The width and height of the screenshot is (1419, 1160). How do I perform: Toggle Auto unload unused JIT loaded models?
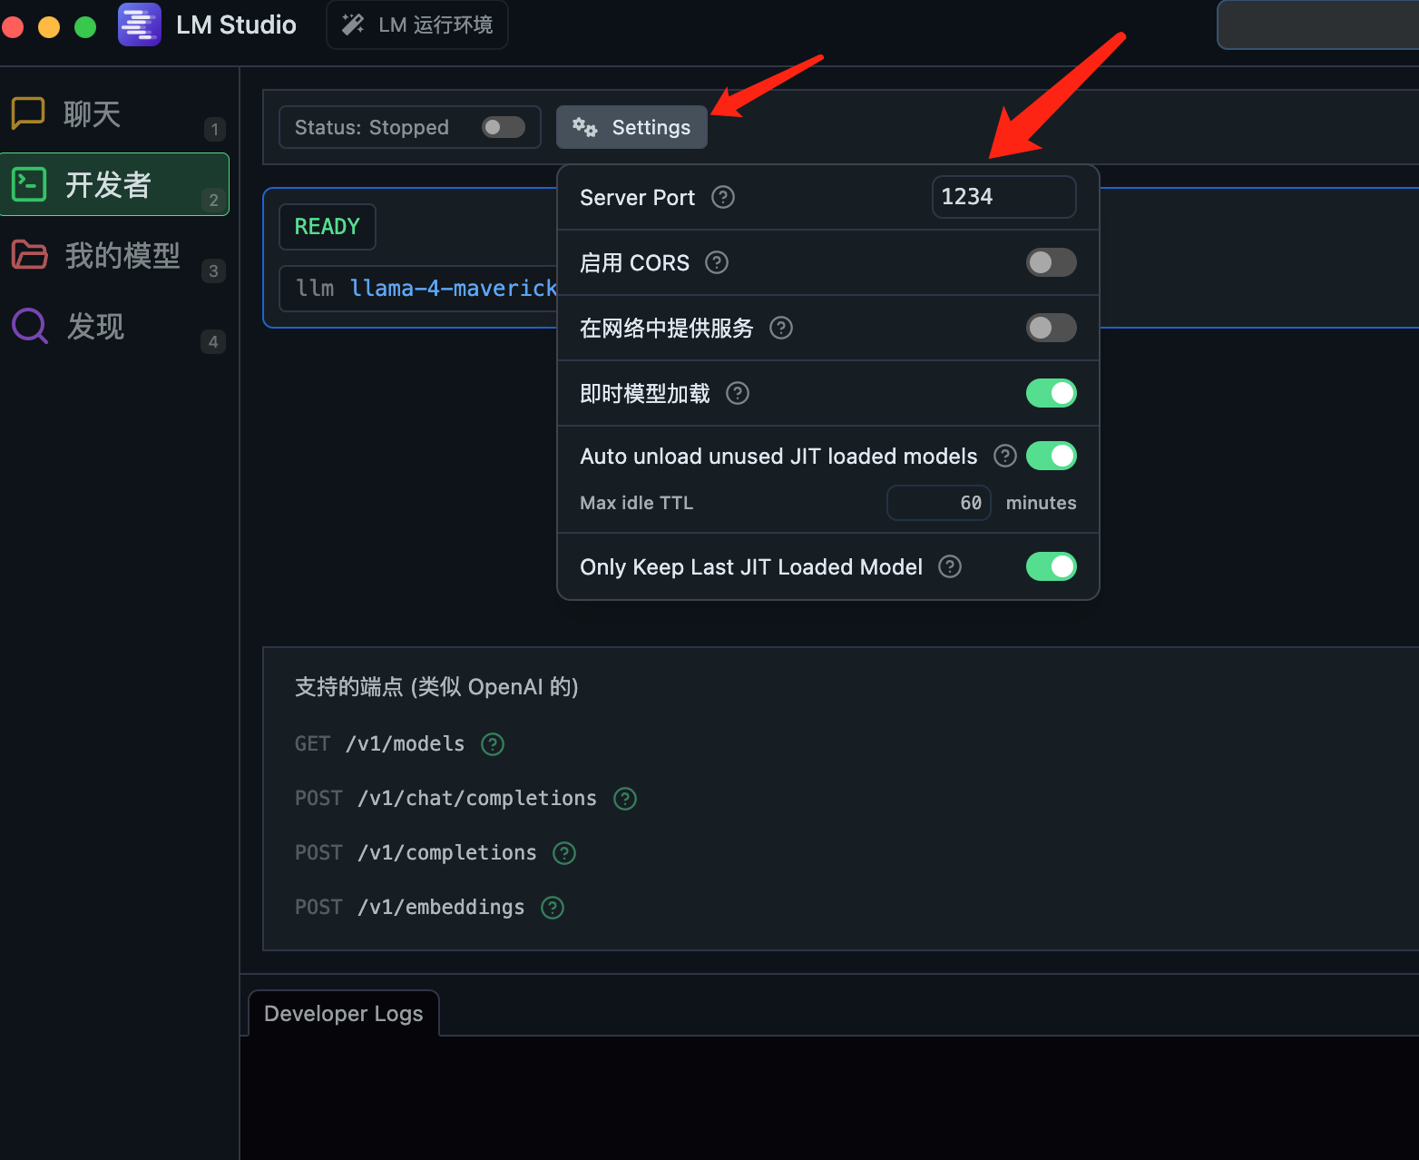pyautogui.click(x=1051, y=456)
